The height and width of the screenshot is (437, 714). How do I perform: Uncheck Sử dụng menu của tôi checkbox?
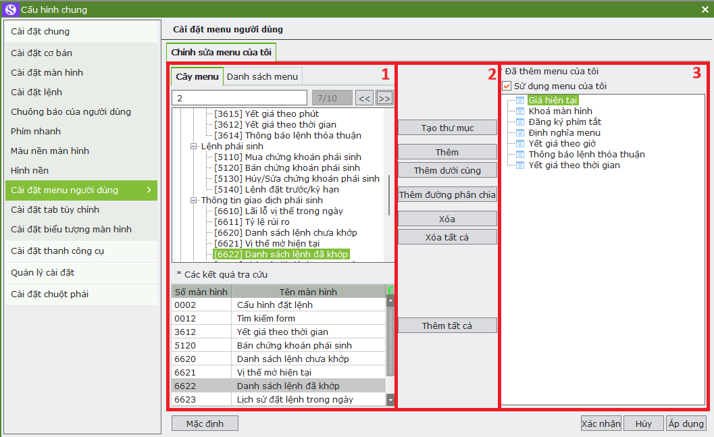tap(507, 86)
